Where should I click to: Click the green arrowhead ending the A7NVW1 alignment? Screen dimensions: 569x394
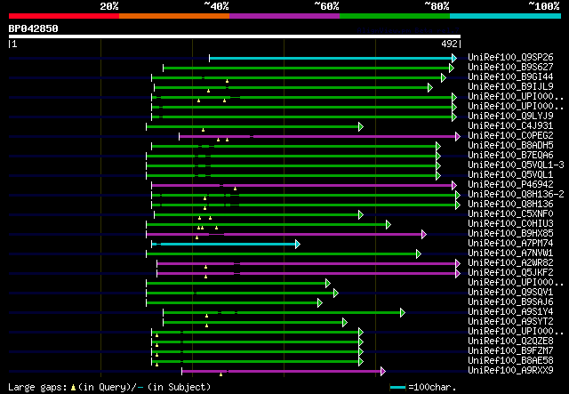[419, 253]
